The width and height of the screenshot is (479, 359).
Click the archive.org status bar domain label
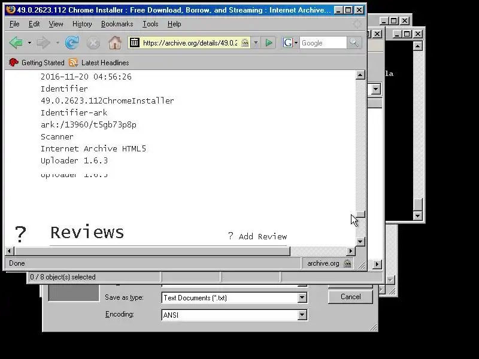click(323, 263)
